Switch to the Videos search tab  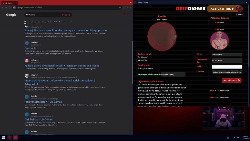pyautogui.click(x=37, y=22)
